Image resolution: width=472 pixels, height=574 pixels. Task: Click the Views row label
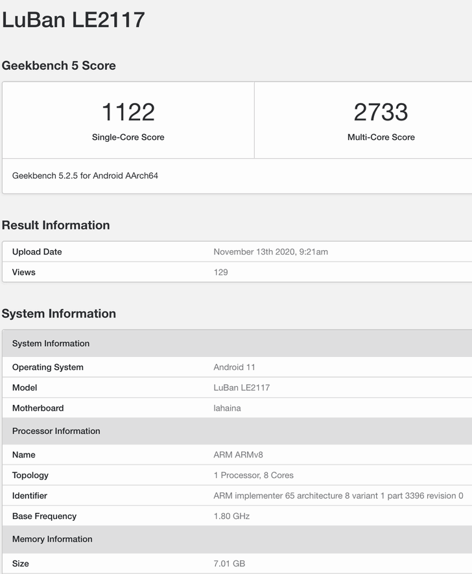[x=24, y=272]
